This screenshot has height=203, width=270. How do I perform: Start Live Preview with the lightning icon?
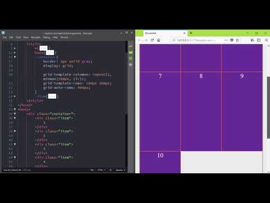click(130, 46)
